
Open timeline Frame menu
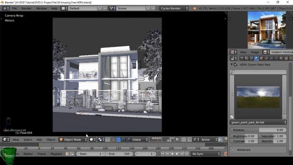coord(42,154)
